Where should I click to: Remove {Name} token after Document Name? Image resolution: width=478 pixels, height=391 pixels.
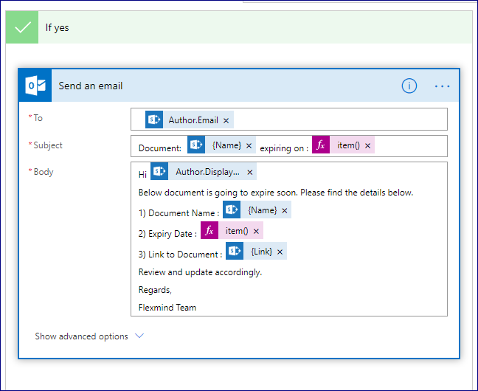(x=285, y=211)
